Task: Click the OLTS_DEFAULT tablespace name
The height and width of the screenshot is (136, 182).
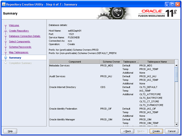Action: point(148,87)
